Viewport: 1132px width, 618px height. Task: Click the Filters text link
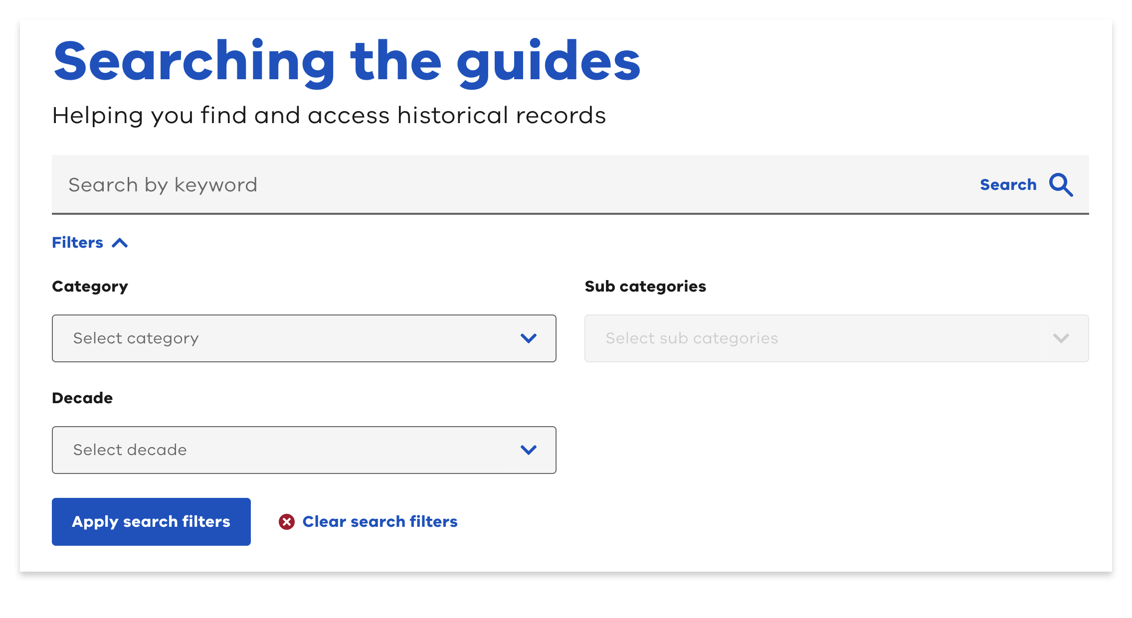coord(77,243)
